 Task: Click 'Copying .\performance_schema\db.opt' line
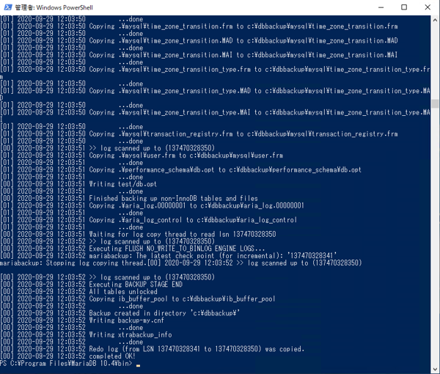click(x=180, y=170)
